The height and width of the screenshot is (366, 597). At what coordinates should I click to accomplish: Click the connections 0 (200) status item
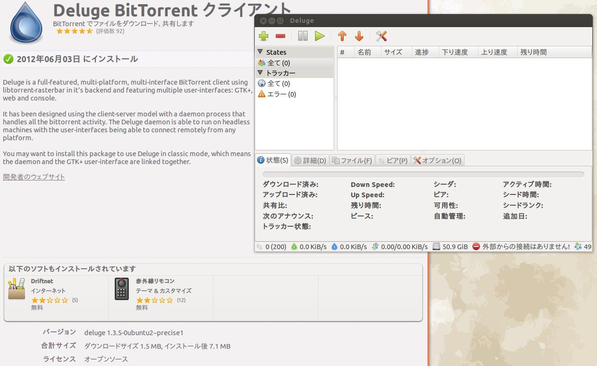tap(272, 246)
